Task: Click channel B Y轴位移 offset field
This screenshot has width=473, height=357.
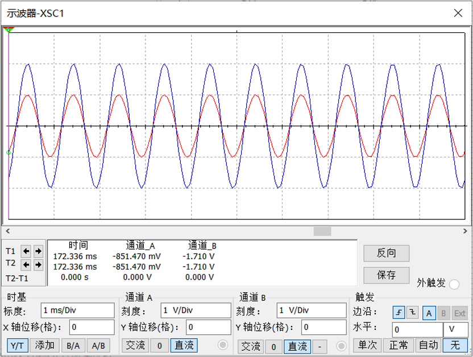Action: pos(324,327)
